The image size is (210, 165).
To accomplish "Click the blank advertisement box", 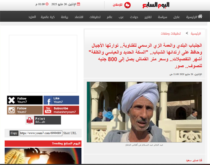I will pyautogui.click(x=43, y=64).
